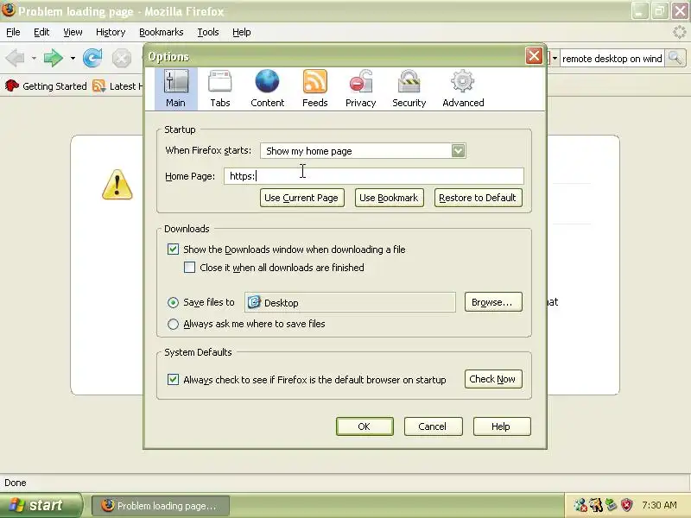The width and height of the screenshot is (691, 518).
Task: Open the File menu
Action: pos(13,32)
